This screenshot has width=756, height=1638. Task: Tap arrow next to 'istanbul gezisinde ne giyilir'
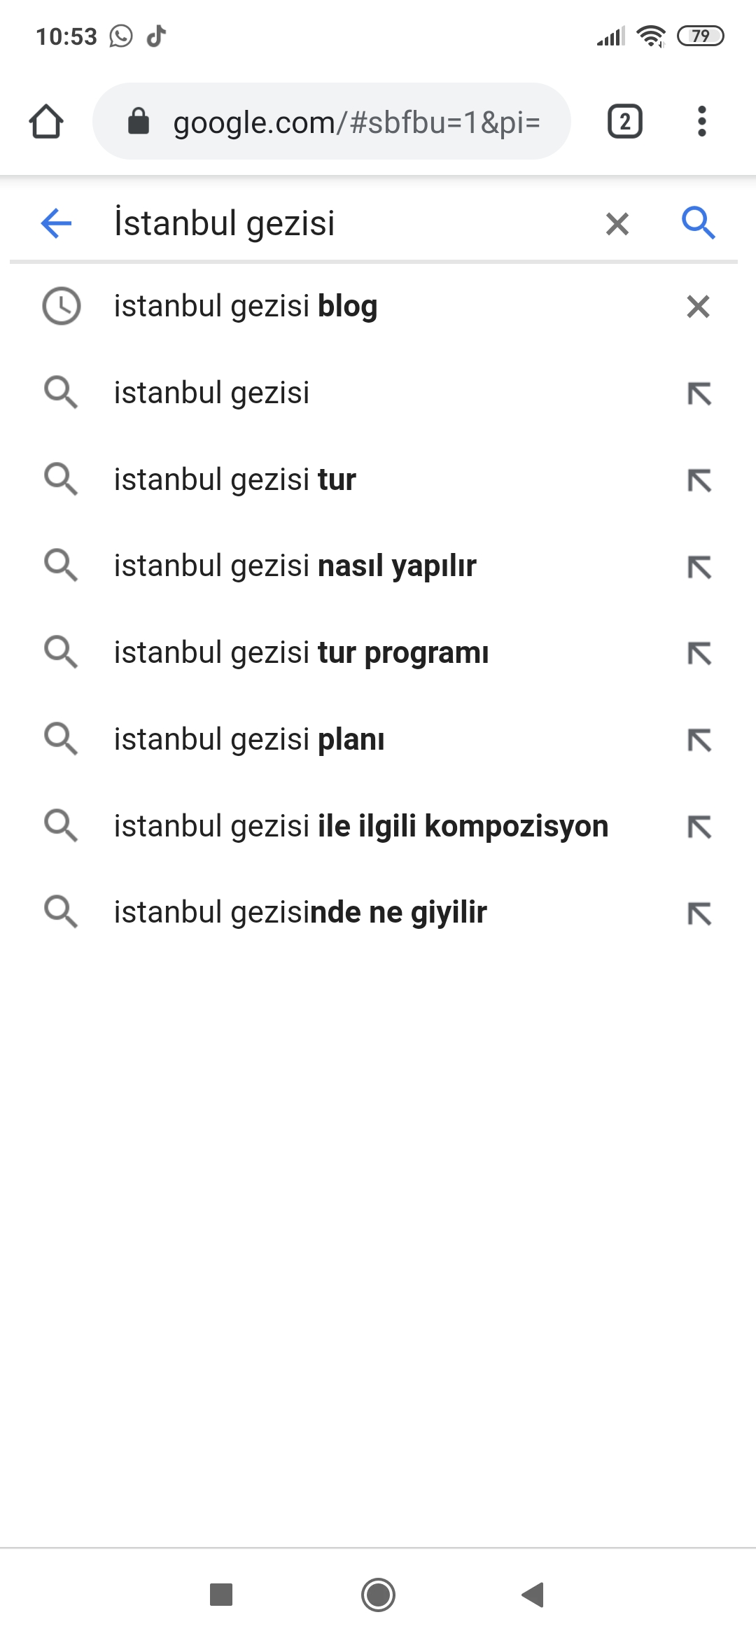699,914
